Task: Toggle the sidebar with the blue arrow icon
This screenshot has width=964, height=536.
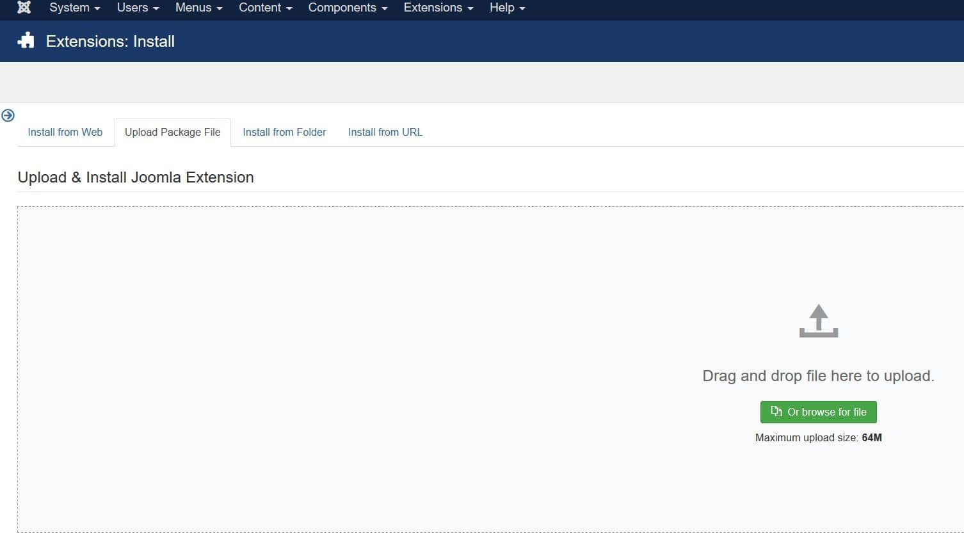Action: coord(8,115)
